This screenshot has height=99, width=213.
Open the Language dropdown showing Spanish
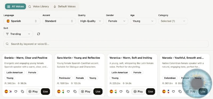[x=22, y=21]
